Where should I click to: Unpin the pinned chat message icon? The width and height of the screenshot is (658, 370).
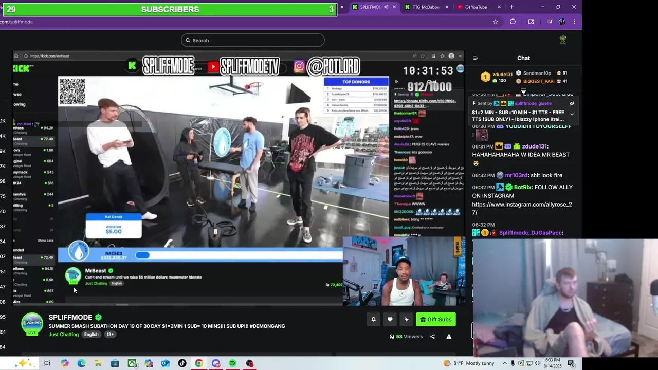pos(572,103)
